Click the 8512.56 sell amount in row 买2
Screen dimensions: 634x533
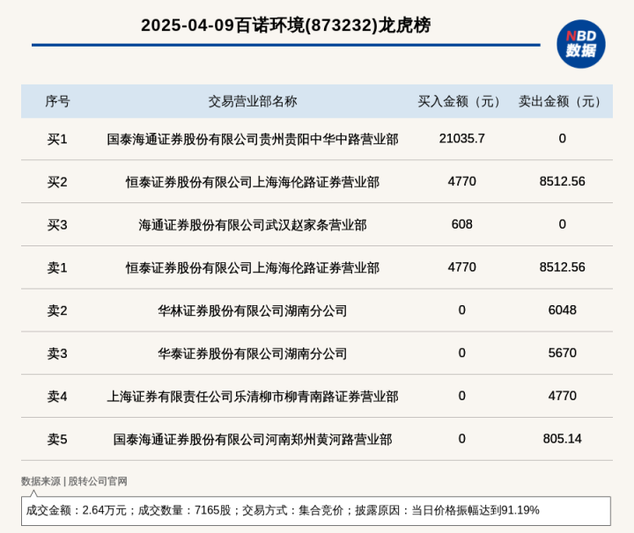[563, 181]
